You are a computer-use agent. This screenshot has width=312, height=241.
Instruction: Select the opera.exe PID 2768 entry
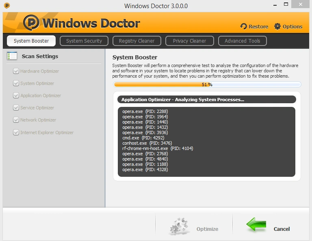point(145,154)
